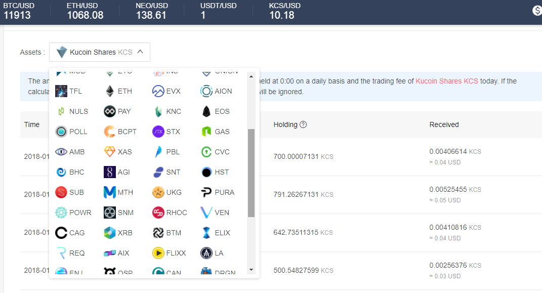The width and height of the screenshot is (542, 293).
Task: Click received amount 0.00256376 KCS
Action: [455, 266]
